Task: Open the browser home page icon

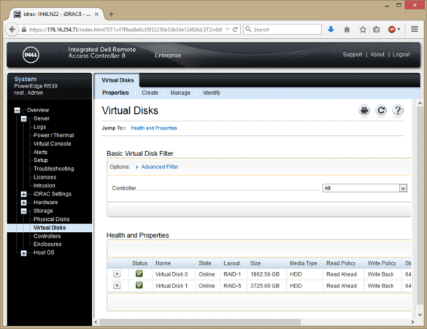Action: (x=347, y=29)
